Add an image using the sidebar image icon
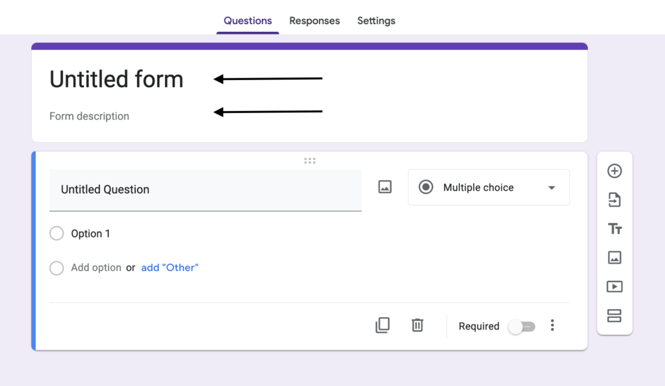The image size is (665, 386). click(614, 257)
